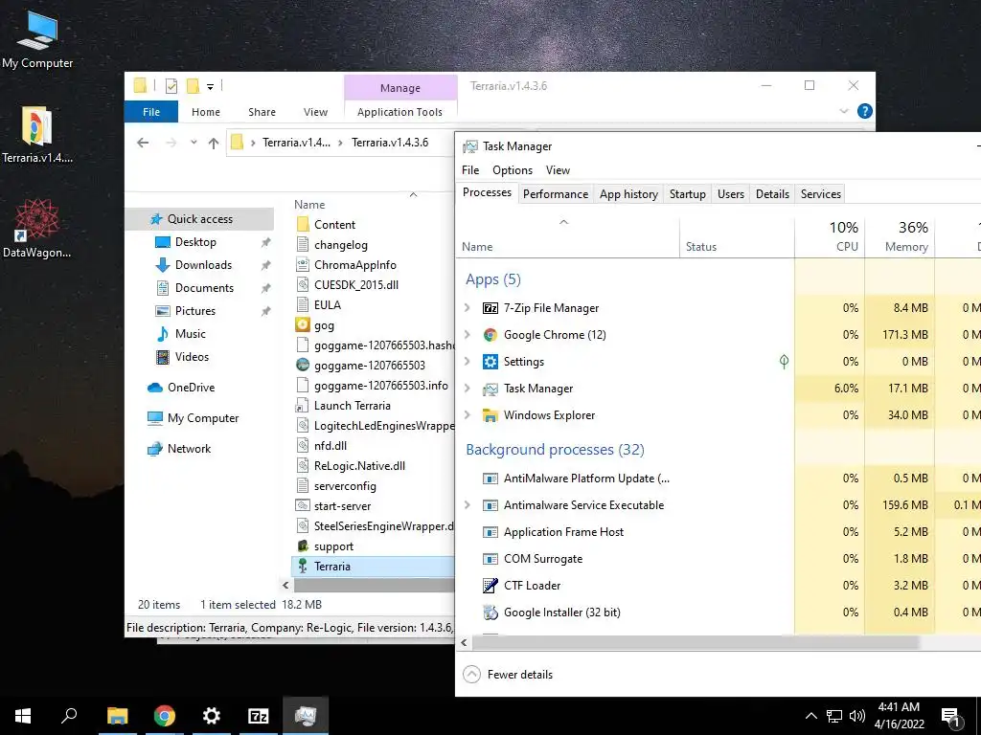Open Task Manager View menu
The height and width of the screenshot is (735, 981).
(x=558, y=170)
